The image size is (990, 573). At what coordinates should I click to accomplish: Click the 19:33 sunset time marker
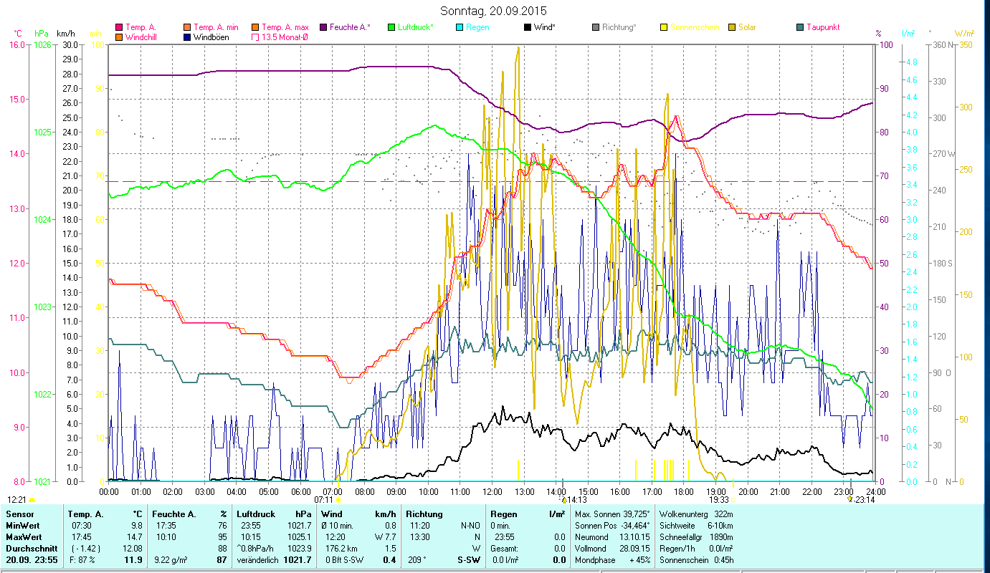[718, 500]
